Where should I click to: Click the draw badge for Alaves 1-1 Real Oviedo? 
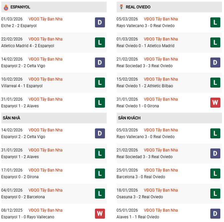[215, 214]
